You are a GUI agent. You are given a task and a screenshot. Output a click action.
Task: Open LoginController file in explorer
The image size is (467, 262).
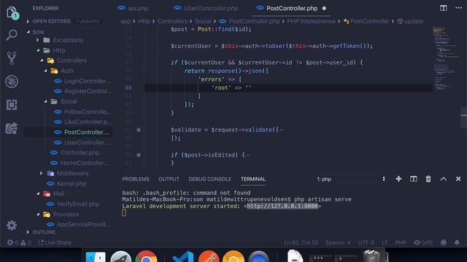83,81
